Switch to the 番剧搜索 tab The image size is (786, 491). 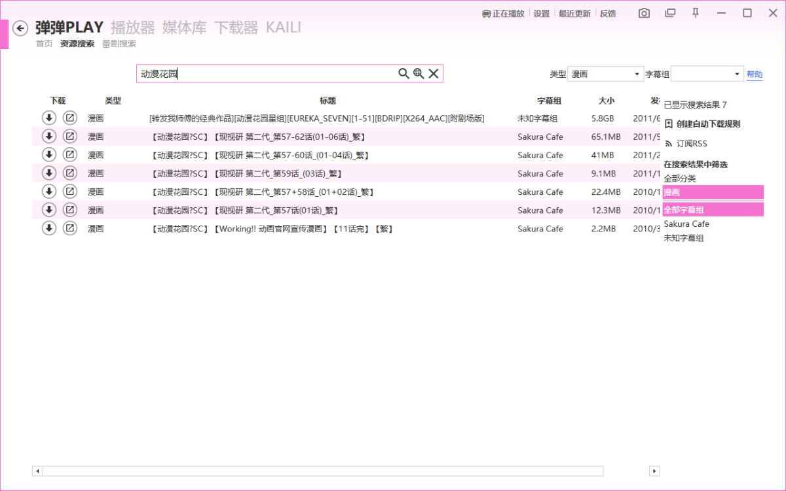pos(119,44)
